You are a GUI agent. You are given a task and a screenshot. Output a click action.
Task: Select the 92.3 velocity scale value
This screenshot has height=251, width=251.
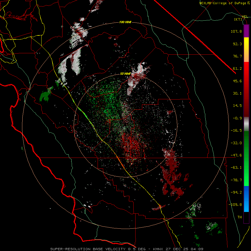(x=237, y=44)
